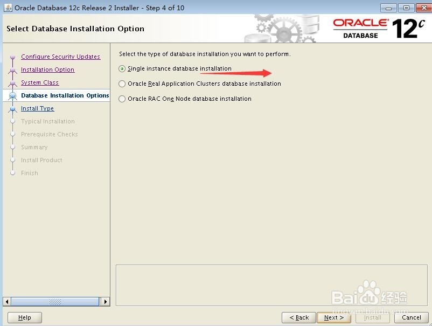
Task: Click System Class step marker icon
Action: (x=12, y=83)
